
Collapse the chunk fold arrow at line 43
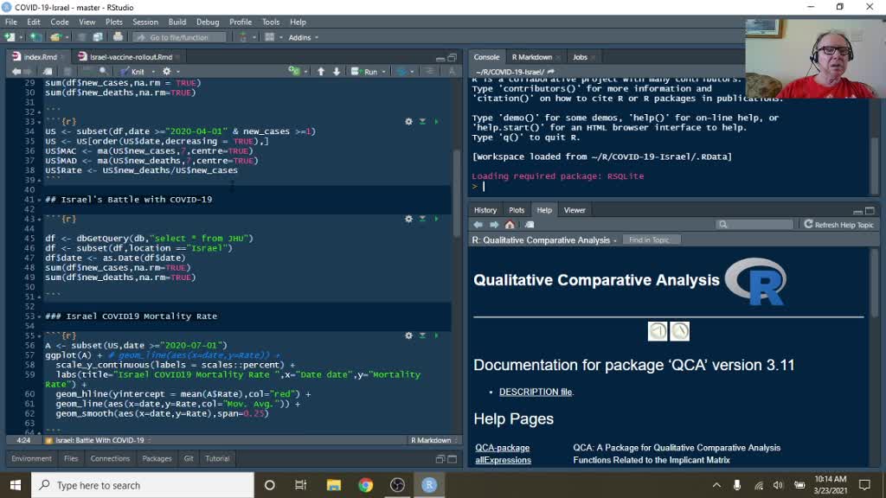39,219
